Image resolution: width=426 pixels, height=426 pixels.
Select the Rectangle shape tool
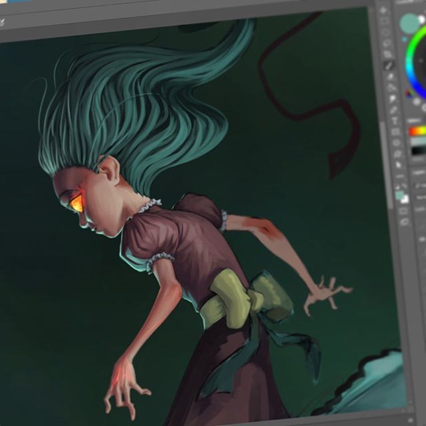tap(395, 132)
